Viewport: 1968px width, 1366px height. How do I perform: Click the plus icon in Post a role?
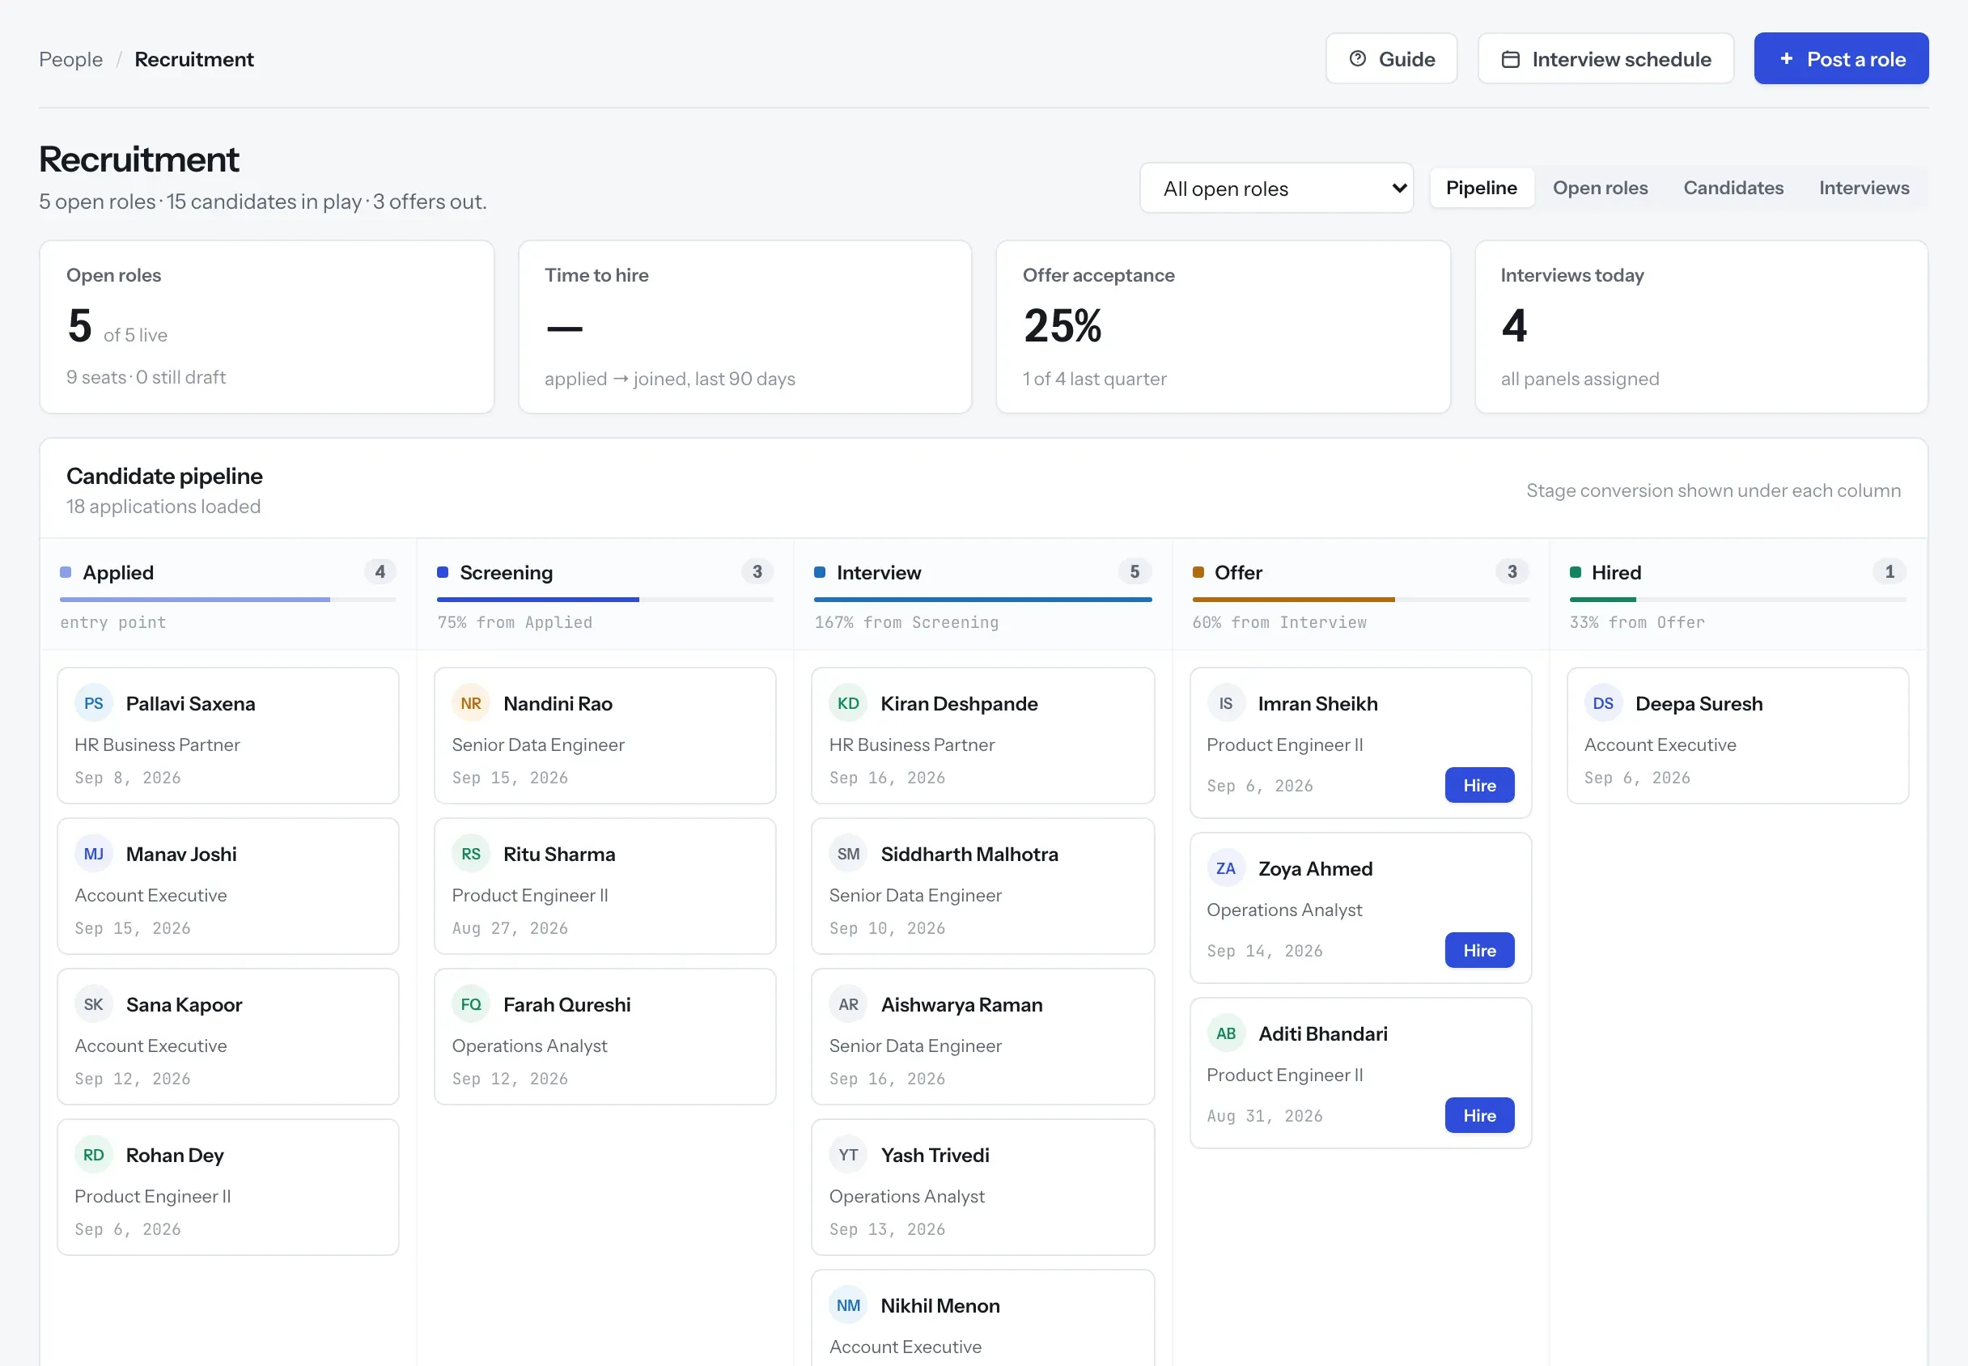pyautogui.click(x=1786, y=59)
